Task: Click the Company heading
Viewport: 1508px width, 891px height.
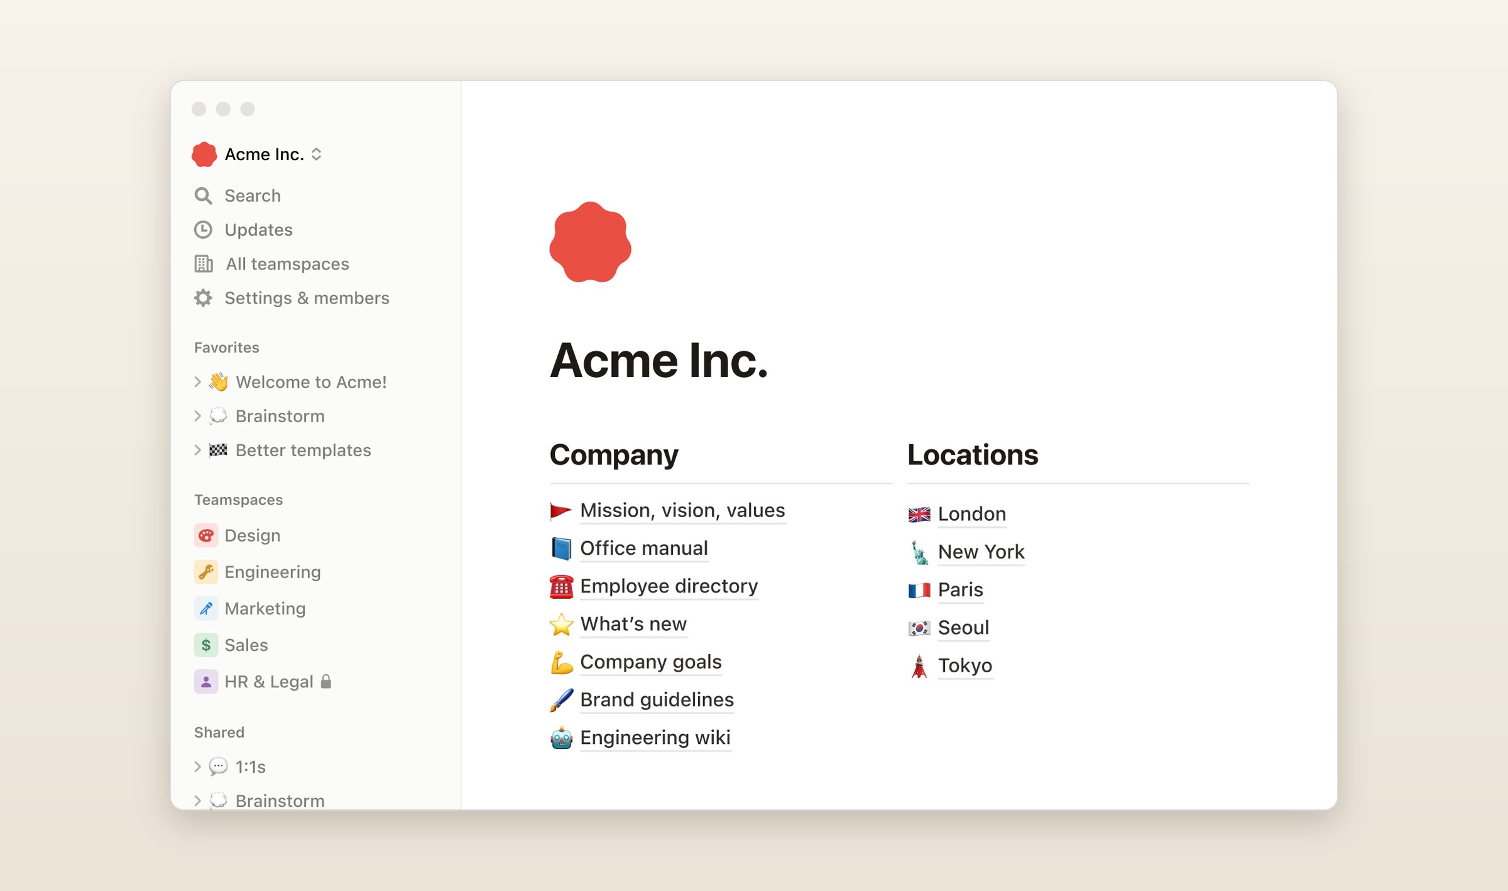Action: click(x=614, y=455)
